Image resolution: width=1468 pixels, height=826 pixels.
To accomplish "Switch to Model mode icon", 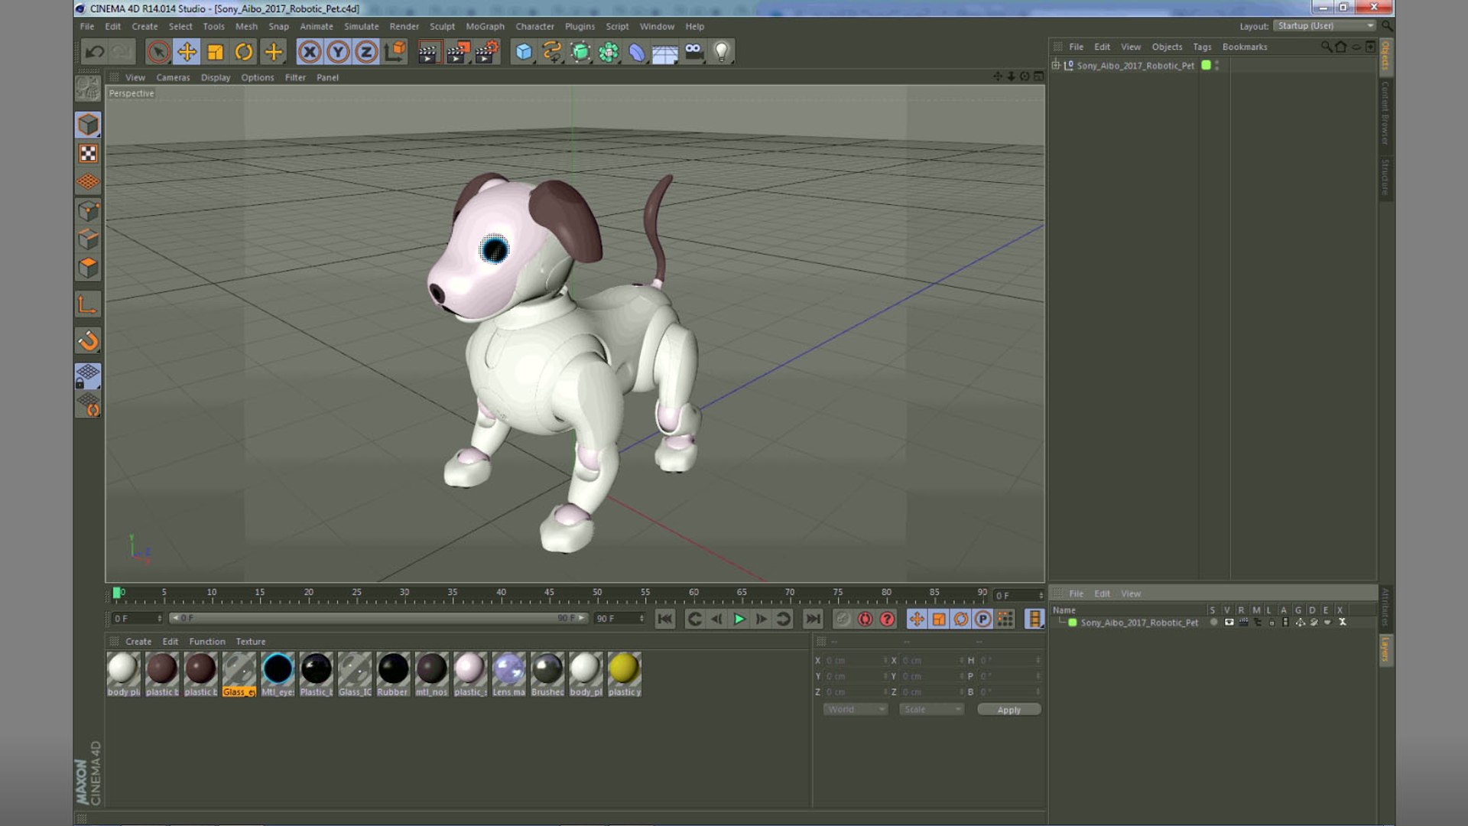I will point(88,125).
